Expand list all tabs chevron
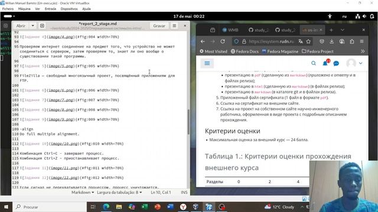Screen dimensions: 378x212 pos(343,30)
